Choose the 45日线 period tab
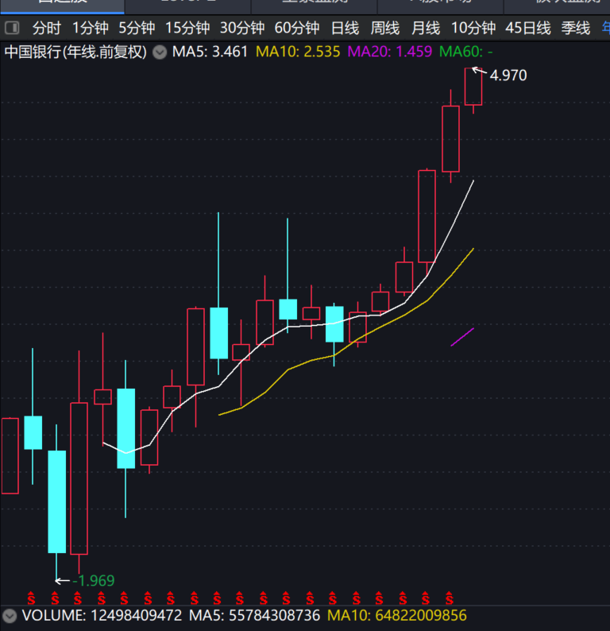This screenshot has height=631, width=610. [x=527, y=29]
